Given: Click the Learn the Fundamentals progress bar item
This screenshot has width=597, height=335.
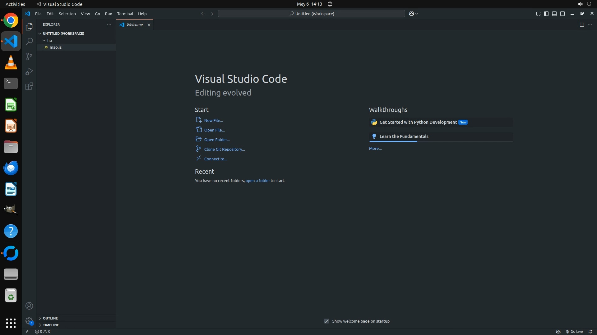Looking at the screenshot, I should tap(404, 136).
